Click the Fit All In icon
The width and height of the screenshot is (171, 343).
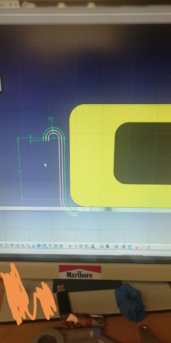[6, 246]
